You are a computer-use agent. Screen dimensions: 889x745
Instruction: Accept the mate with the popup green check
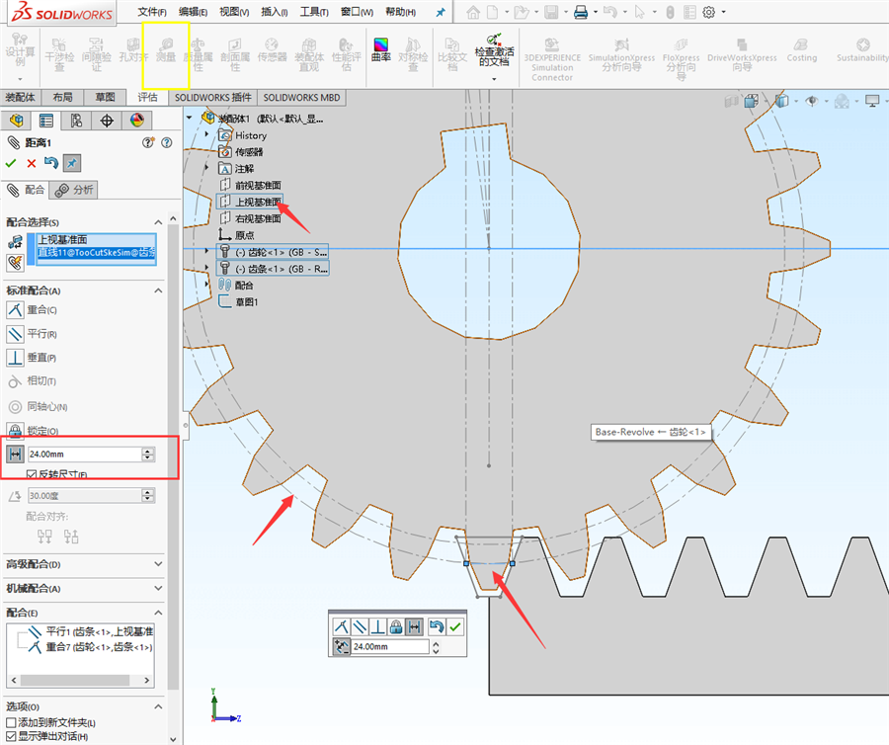(x=454, y=626)
